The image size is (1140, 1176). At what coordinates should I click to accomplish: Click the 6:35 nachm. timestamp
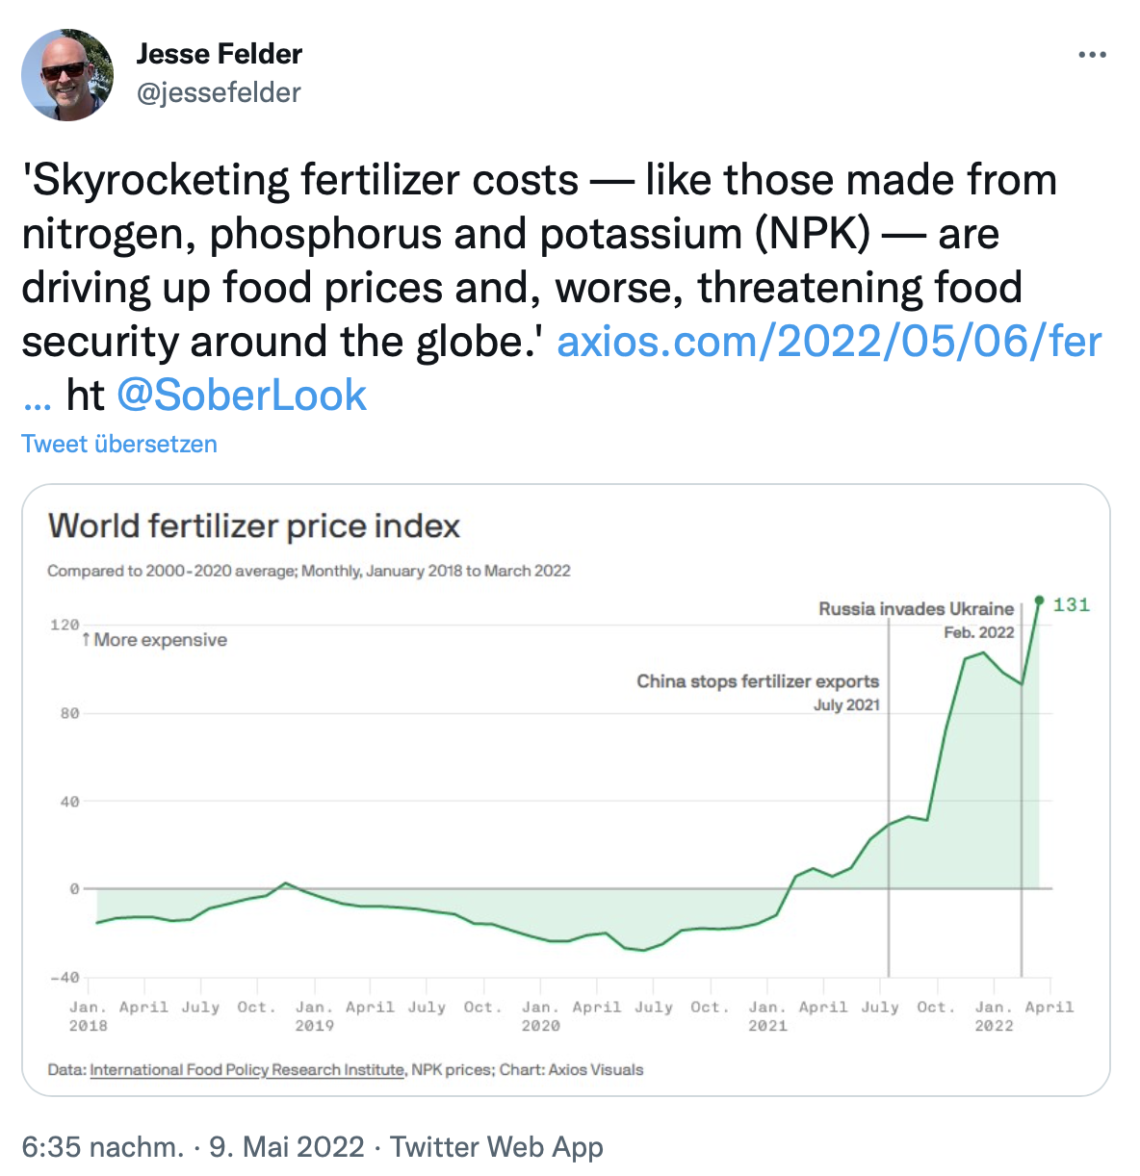(x=102, y=1147)
